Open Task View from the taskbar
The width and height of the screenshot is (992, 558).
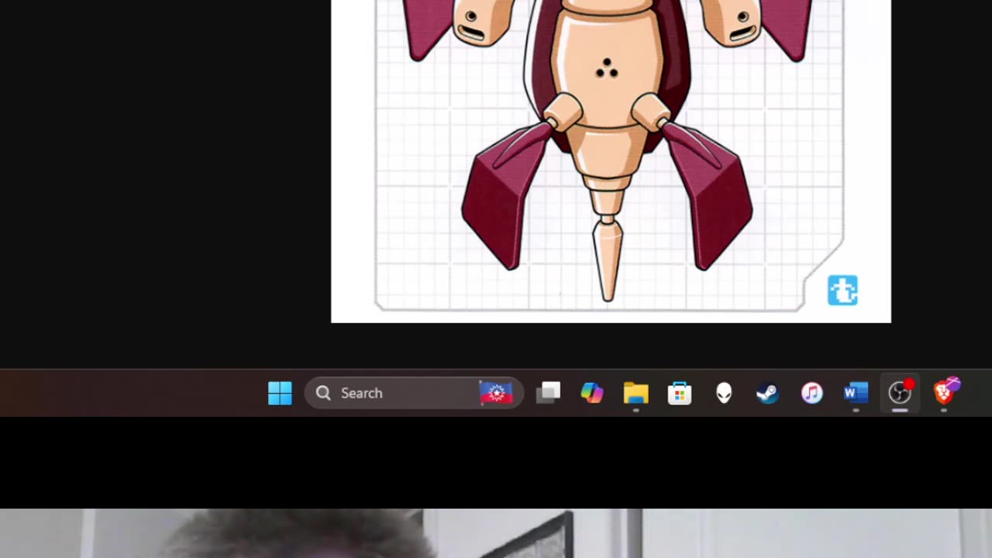548,393
